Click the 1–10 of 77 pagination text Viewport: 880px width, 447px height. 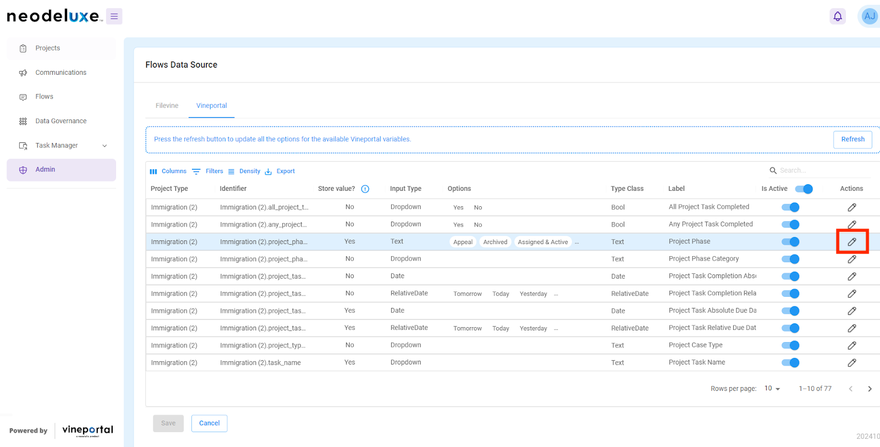click(815, 389)
